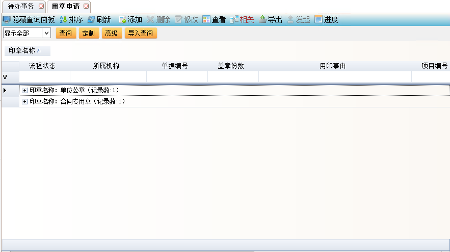
Task: Click the 刷新 toolbar label
Action: click(x=103, y=19)
